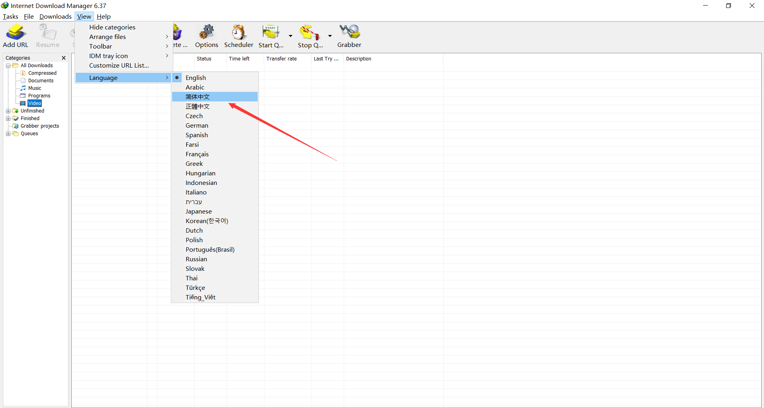The image size is (764, 408).
Task: Open the Arrange files submenu
Action: (124, 37)
